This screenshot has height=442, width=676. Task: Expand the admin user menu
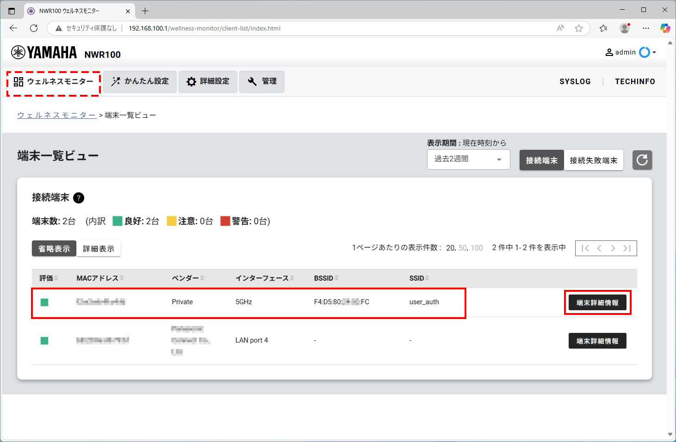(631, 52)
